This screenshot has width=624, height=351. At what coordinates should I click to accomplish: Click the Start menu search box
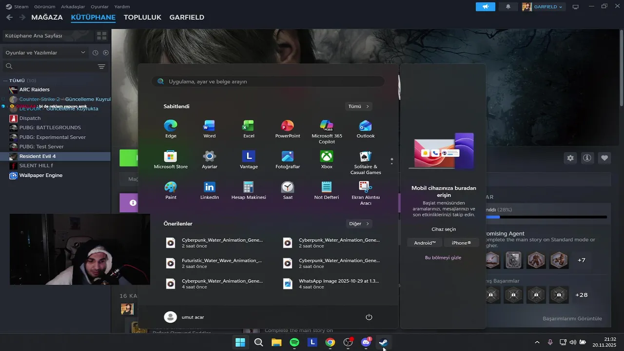point(268,81)
